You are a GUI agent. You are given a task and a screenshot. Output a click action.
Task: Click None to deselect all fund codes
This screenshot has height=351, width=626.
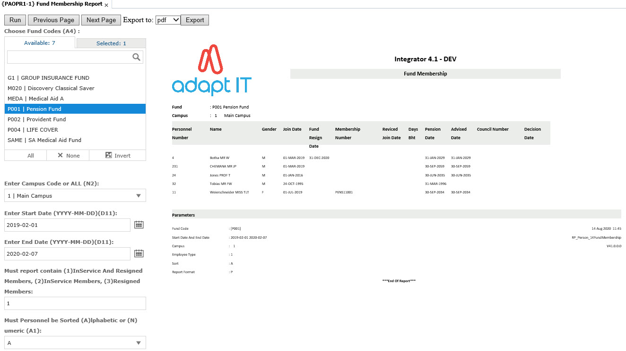coord(69,156)
